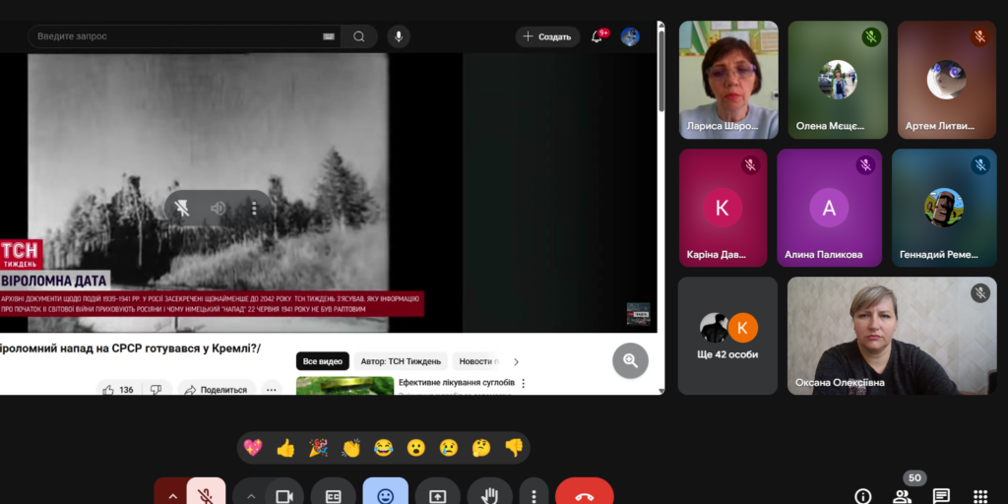
Task: Like the video with 136 likes
Action: pos(119,390)
